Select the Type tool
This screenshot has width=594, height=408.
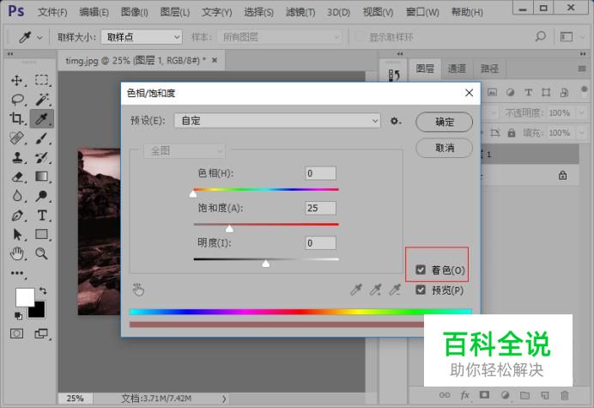point(42,216)
